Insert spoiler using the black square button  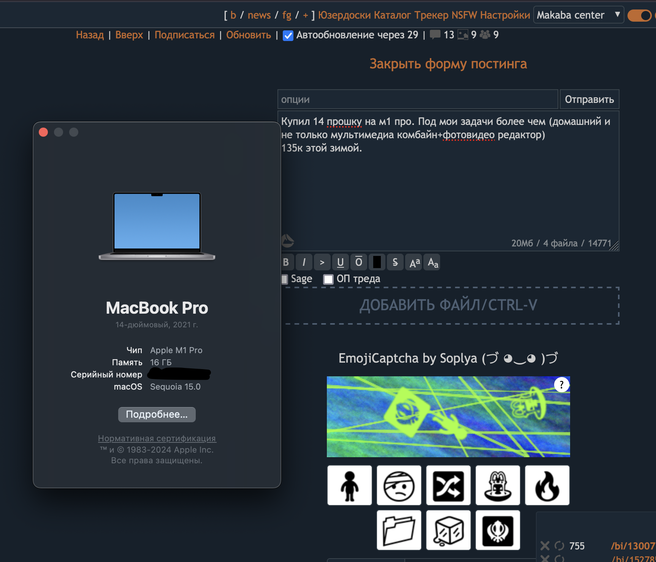tap(377, 262)
